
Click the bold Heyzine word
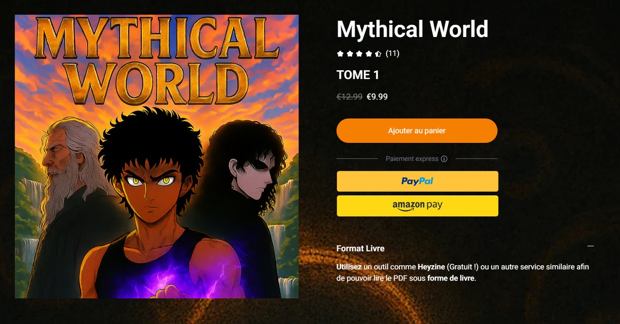tap(431, 267)
